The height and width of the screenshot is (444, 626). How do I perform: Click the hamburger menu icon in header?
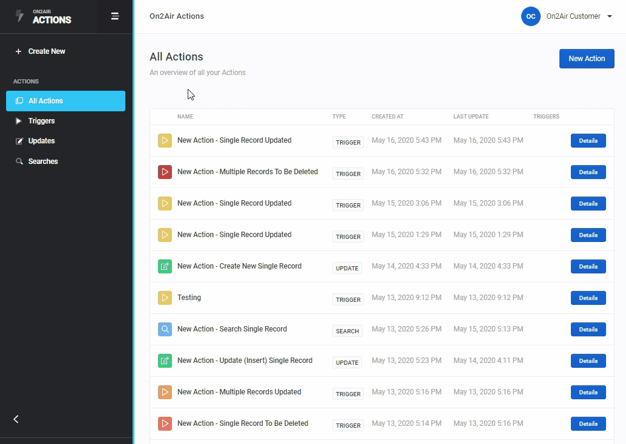(x=114, y=16)
